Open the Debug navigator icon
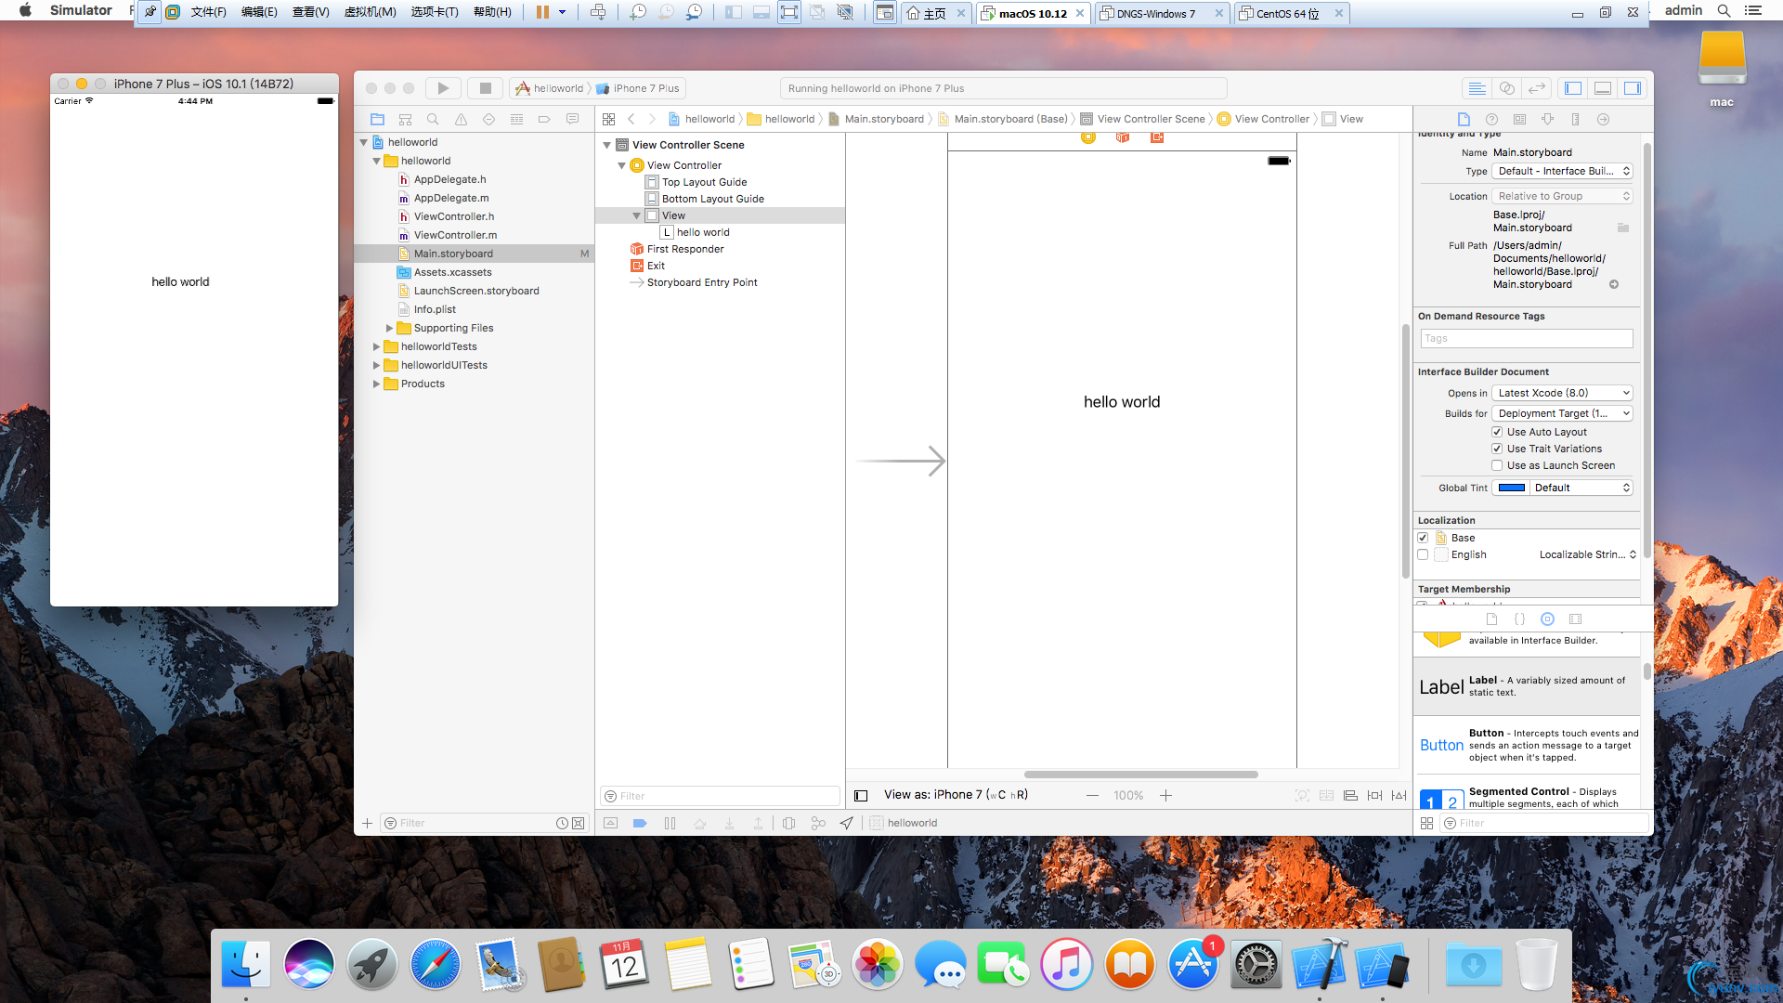Viewport: 1783px width, 1003px height. click(x=516, y=119)
